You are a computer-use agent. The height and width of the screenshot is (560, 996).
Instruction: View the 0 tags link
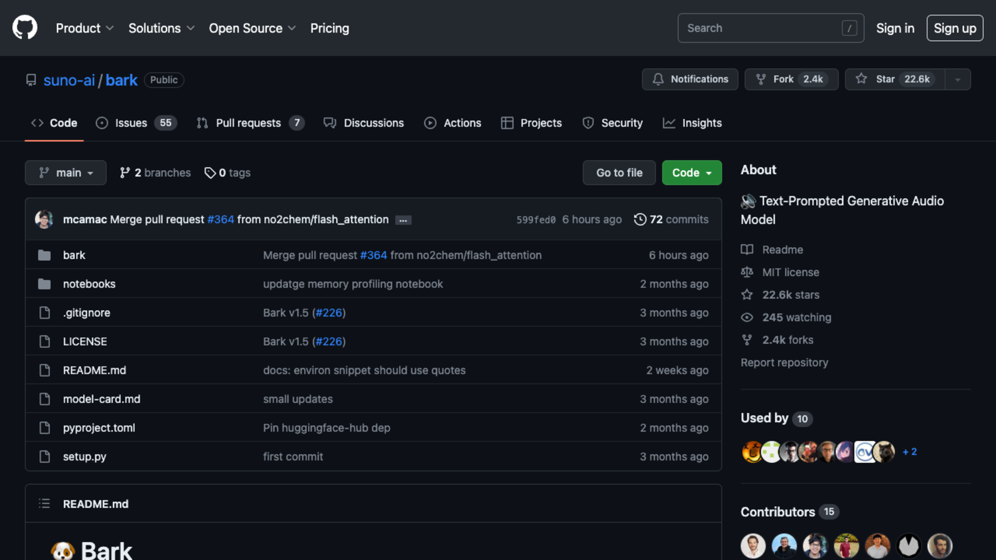(x=227, y=173)
